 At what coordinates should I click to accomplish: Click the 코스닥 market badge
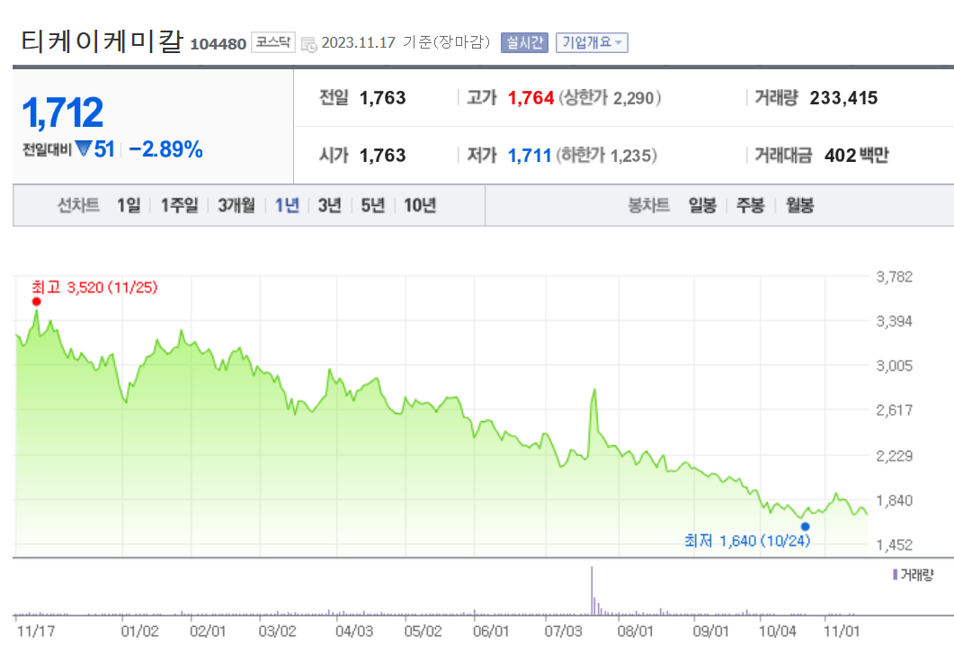(273, 42)
